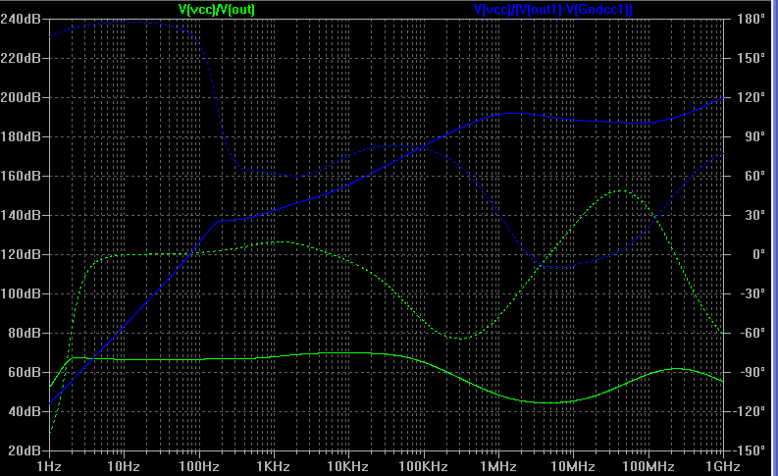Click the 1Hz frequency axis label

49,466
